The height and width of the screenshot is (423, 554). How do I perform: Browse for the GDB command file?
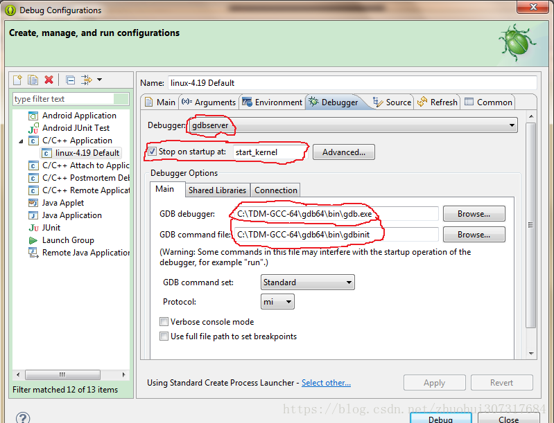click(474, 235)
